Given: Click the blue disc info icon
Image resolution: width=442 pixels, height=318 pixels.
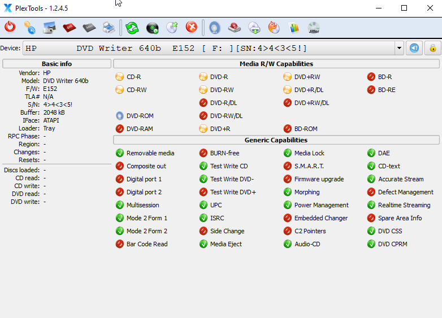Looking at the screenshot, I should 215,28.
